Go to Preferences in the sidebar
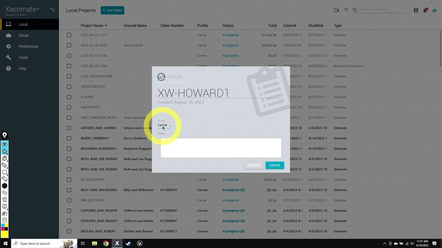 coord(28,46)
